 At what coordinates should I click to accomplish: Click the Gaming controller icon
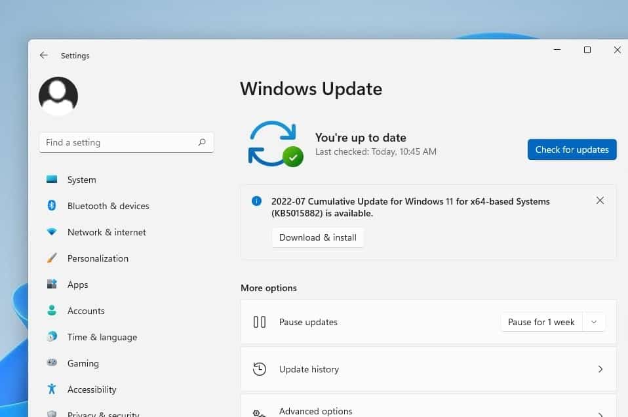(52, 363)
